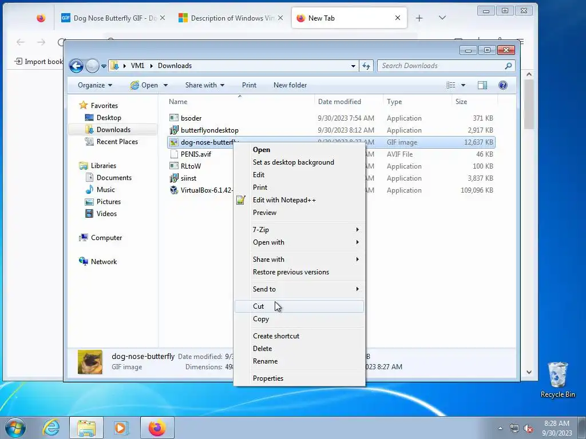Choose Edit in the context menu
Image resolution: width=586 pixels, height=439 pixels.
(x=299, y=175)
